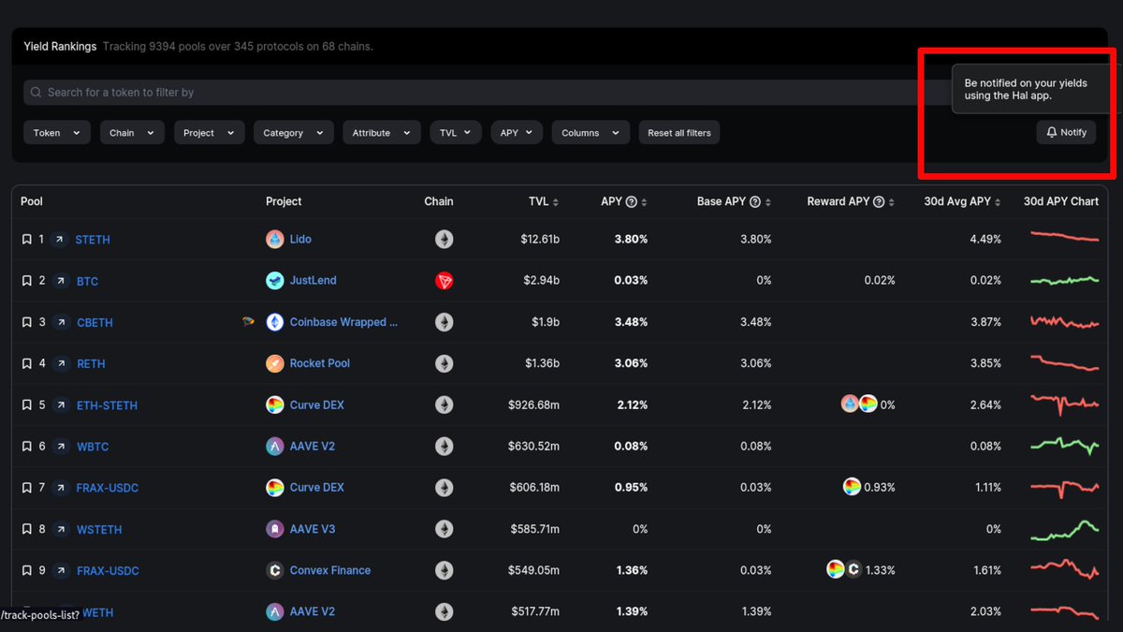Open the AAVE V3 project link
The image size is (1123, 632).
pos(313,529)
